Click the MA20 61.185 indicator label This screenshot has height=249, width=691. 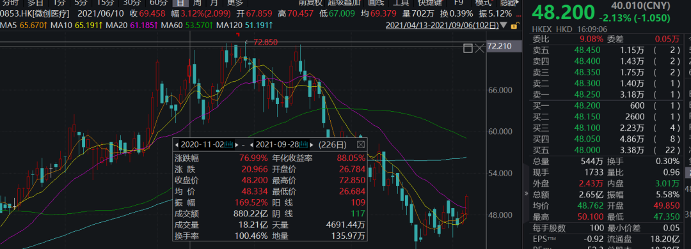coord(132,26)
